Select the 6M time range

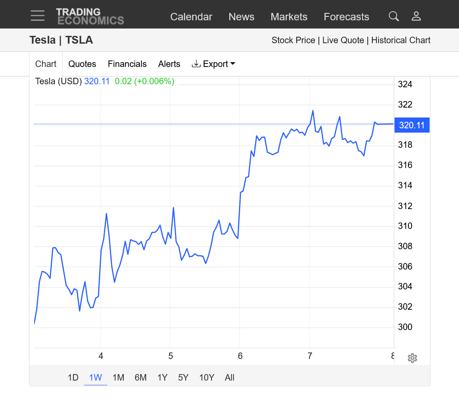[141, 378]
